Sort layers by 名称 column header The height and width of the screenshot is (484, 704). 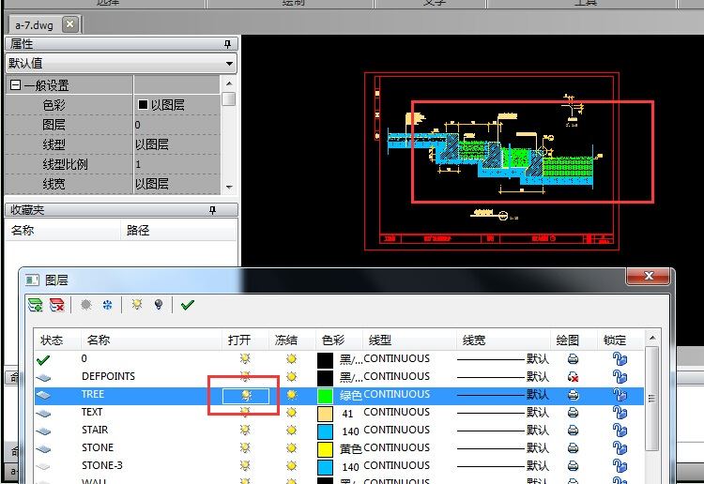click(x=151, y=340)
